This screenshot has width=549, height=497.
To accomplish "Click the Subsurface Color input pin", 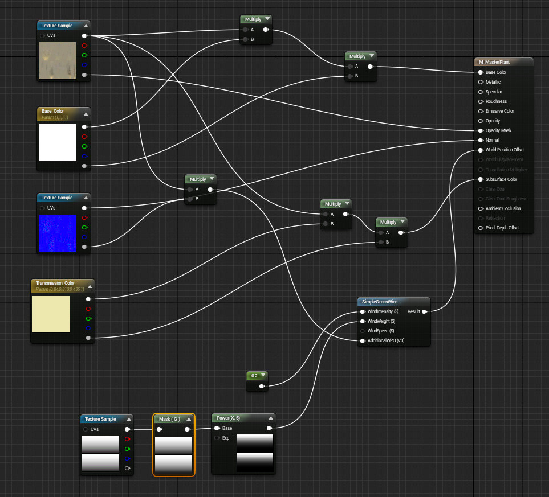I will [x=481, y=179].
